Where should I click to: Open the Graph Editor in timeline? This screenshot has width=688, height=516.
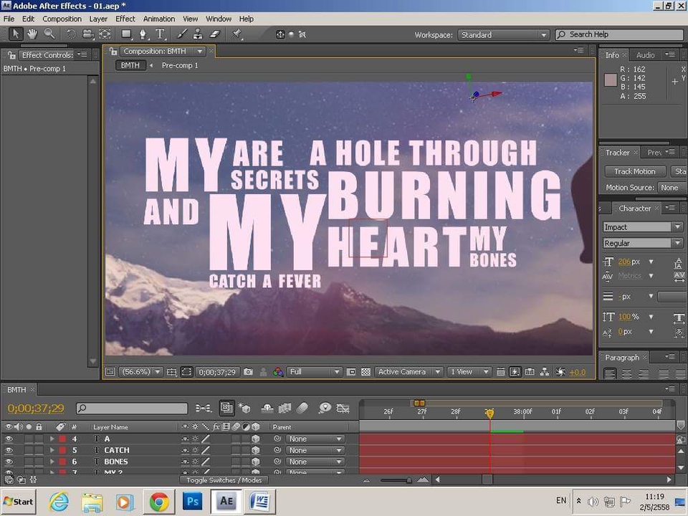pyautogui.click(x=343, y=408)
